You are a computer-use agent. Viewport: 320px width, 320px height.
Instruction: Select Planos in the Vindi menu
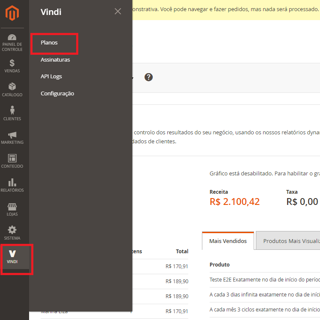[x=49, y=43]
